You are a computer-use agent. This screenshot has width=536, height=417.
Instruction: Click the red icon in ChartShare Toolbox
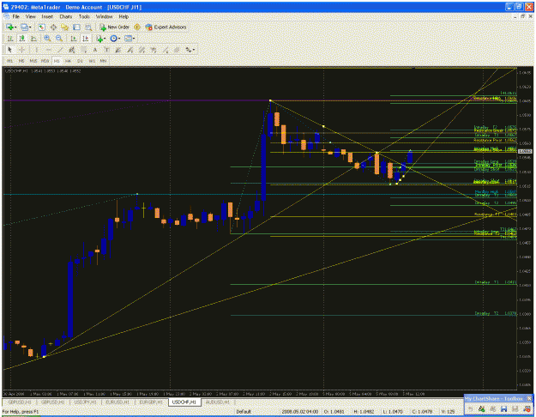527,408
